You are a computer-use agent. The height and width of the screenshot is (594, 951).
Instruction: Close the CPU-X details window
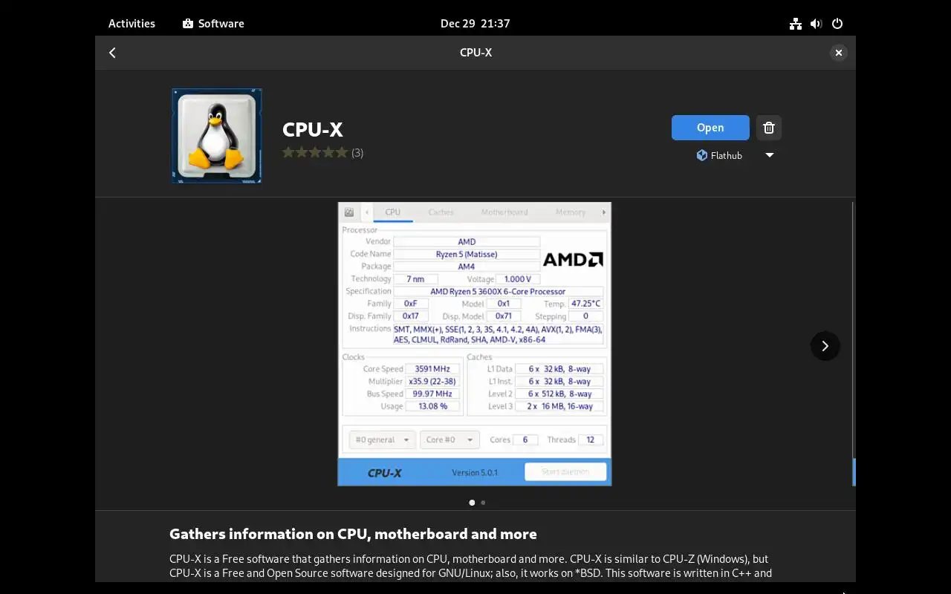838,53
